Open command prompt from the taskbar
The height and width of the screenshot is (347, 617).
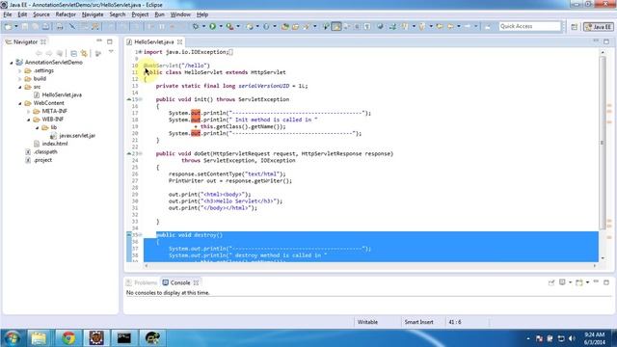click(x=124, y=338)
